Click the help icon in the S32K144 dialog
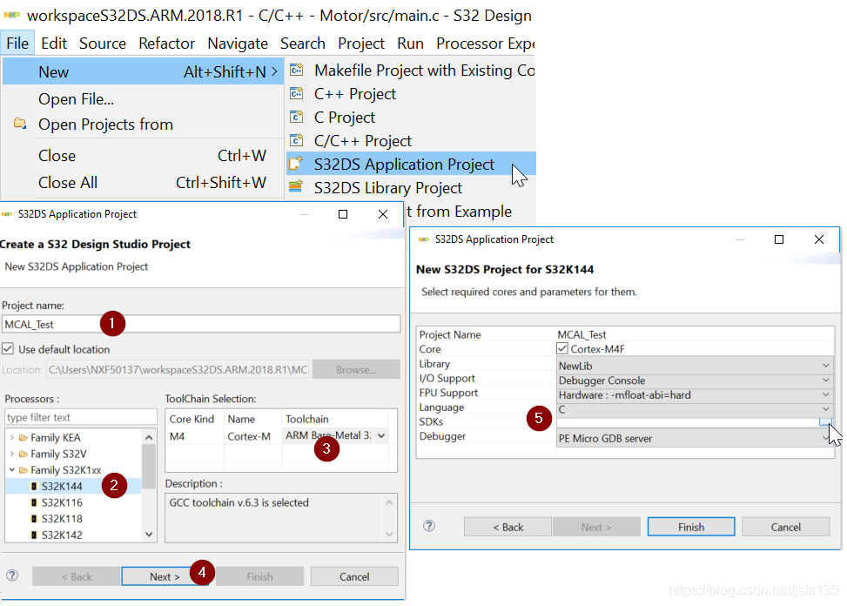This screenshot has width=847, height=606. click(428, 526)
